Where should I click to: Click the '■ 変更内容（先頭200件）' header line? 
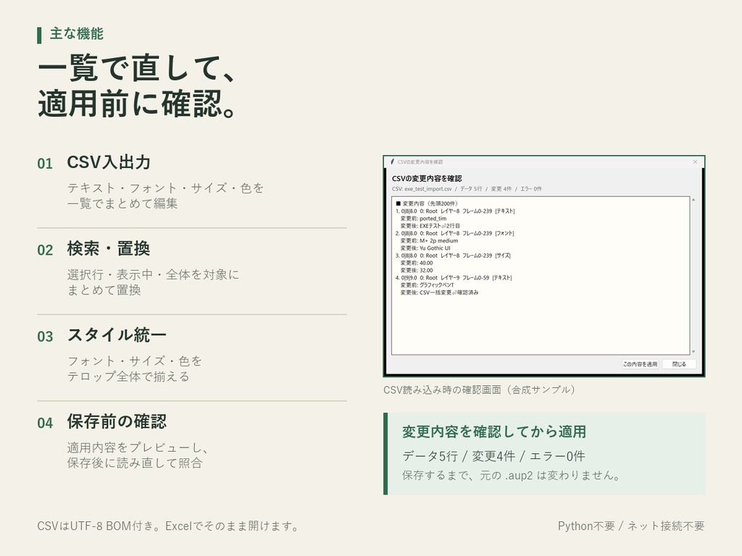[426, 203]
